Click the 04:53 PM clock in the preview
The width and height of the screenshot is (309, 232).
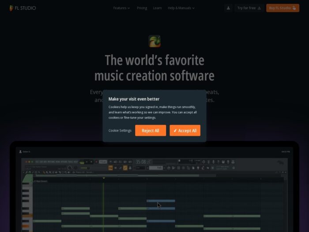[286, 152]
